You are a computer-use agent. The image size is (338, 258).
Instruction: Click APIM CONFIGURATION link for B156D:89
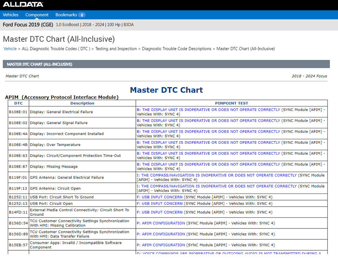(x=161, y=234)
